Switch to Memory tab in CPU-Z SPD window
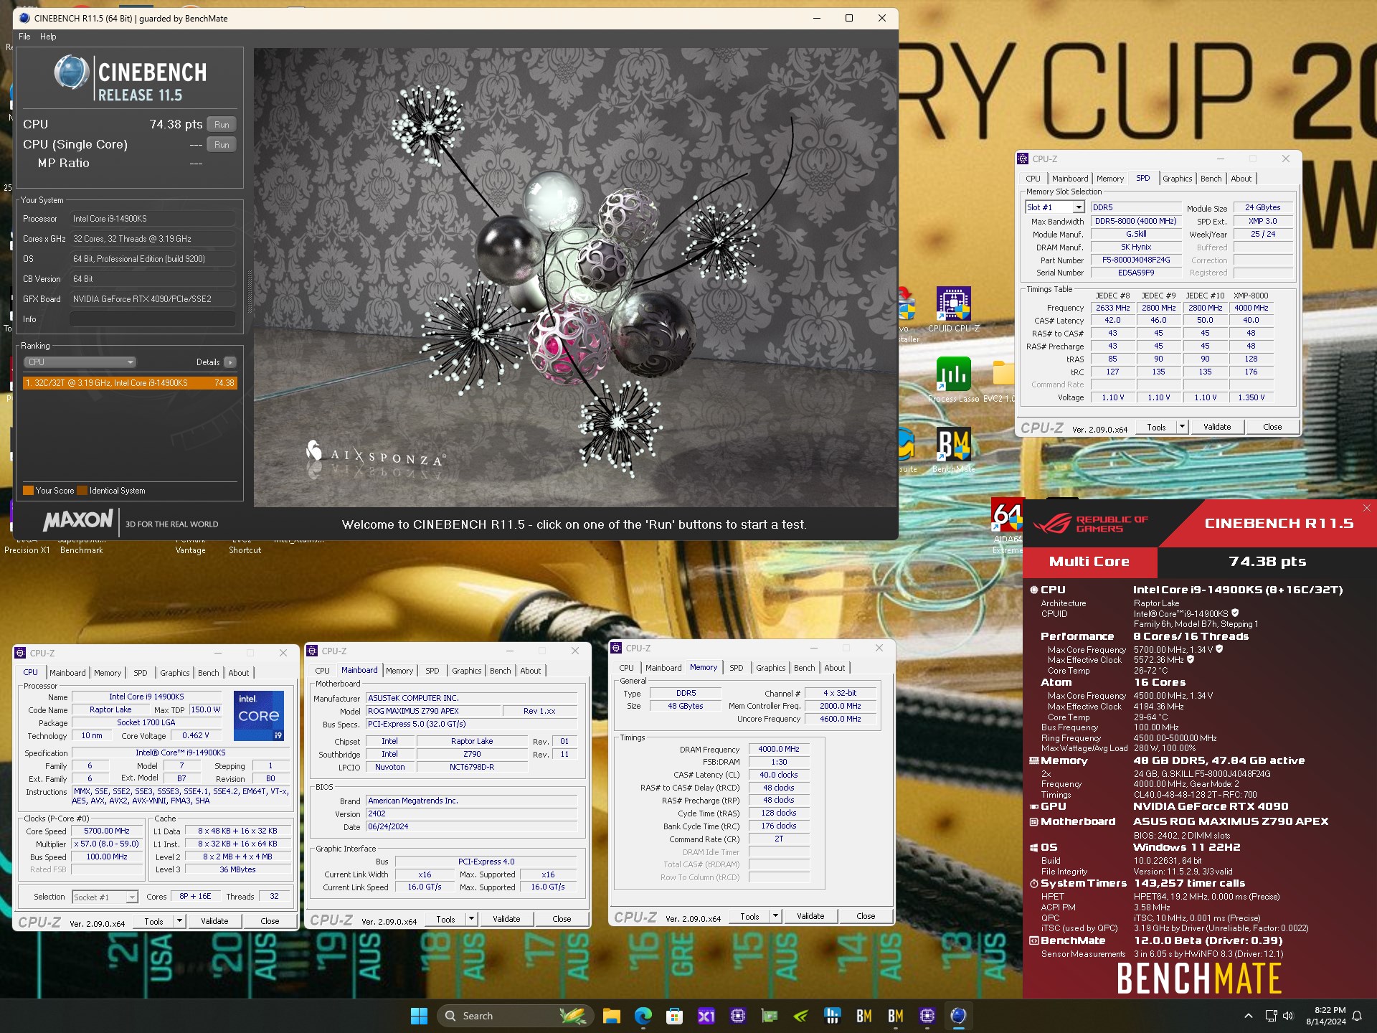 coord(1110,179)
